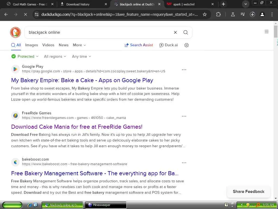
Task: Go back with the browser back arrow
Action: click(6, 14)
